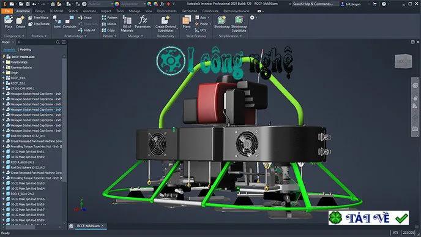Open the Bill of Materials

127,24
